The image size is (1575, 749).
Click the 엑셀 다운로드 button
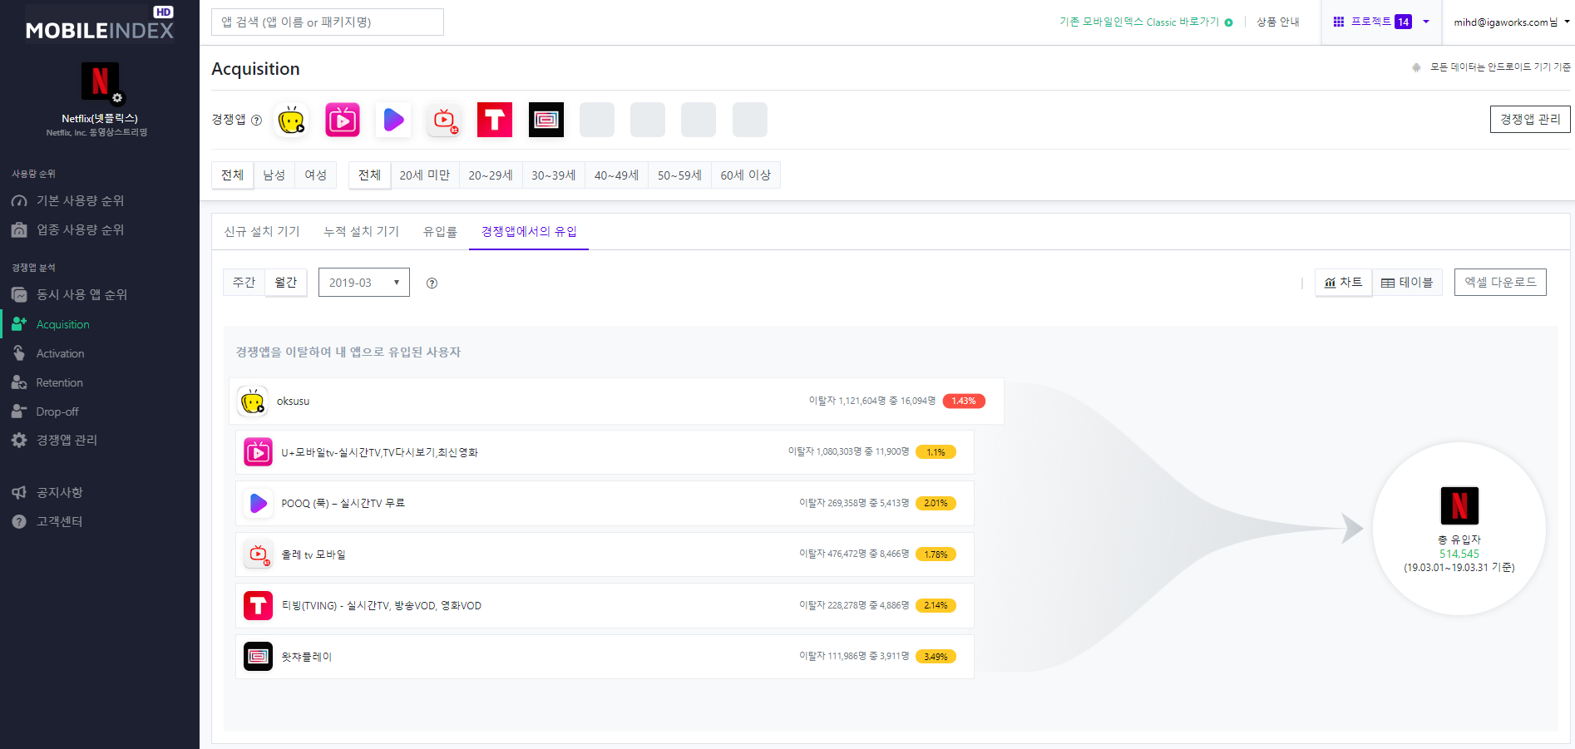coord(1500,283)
